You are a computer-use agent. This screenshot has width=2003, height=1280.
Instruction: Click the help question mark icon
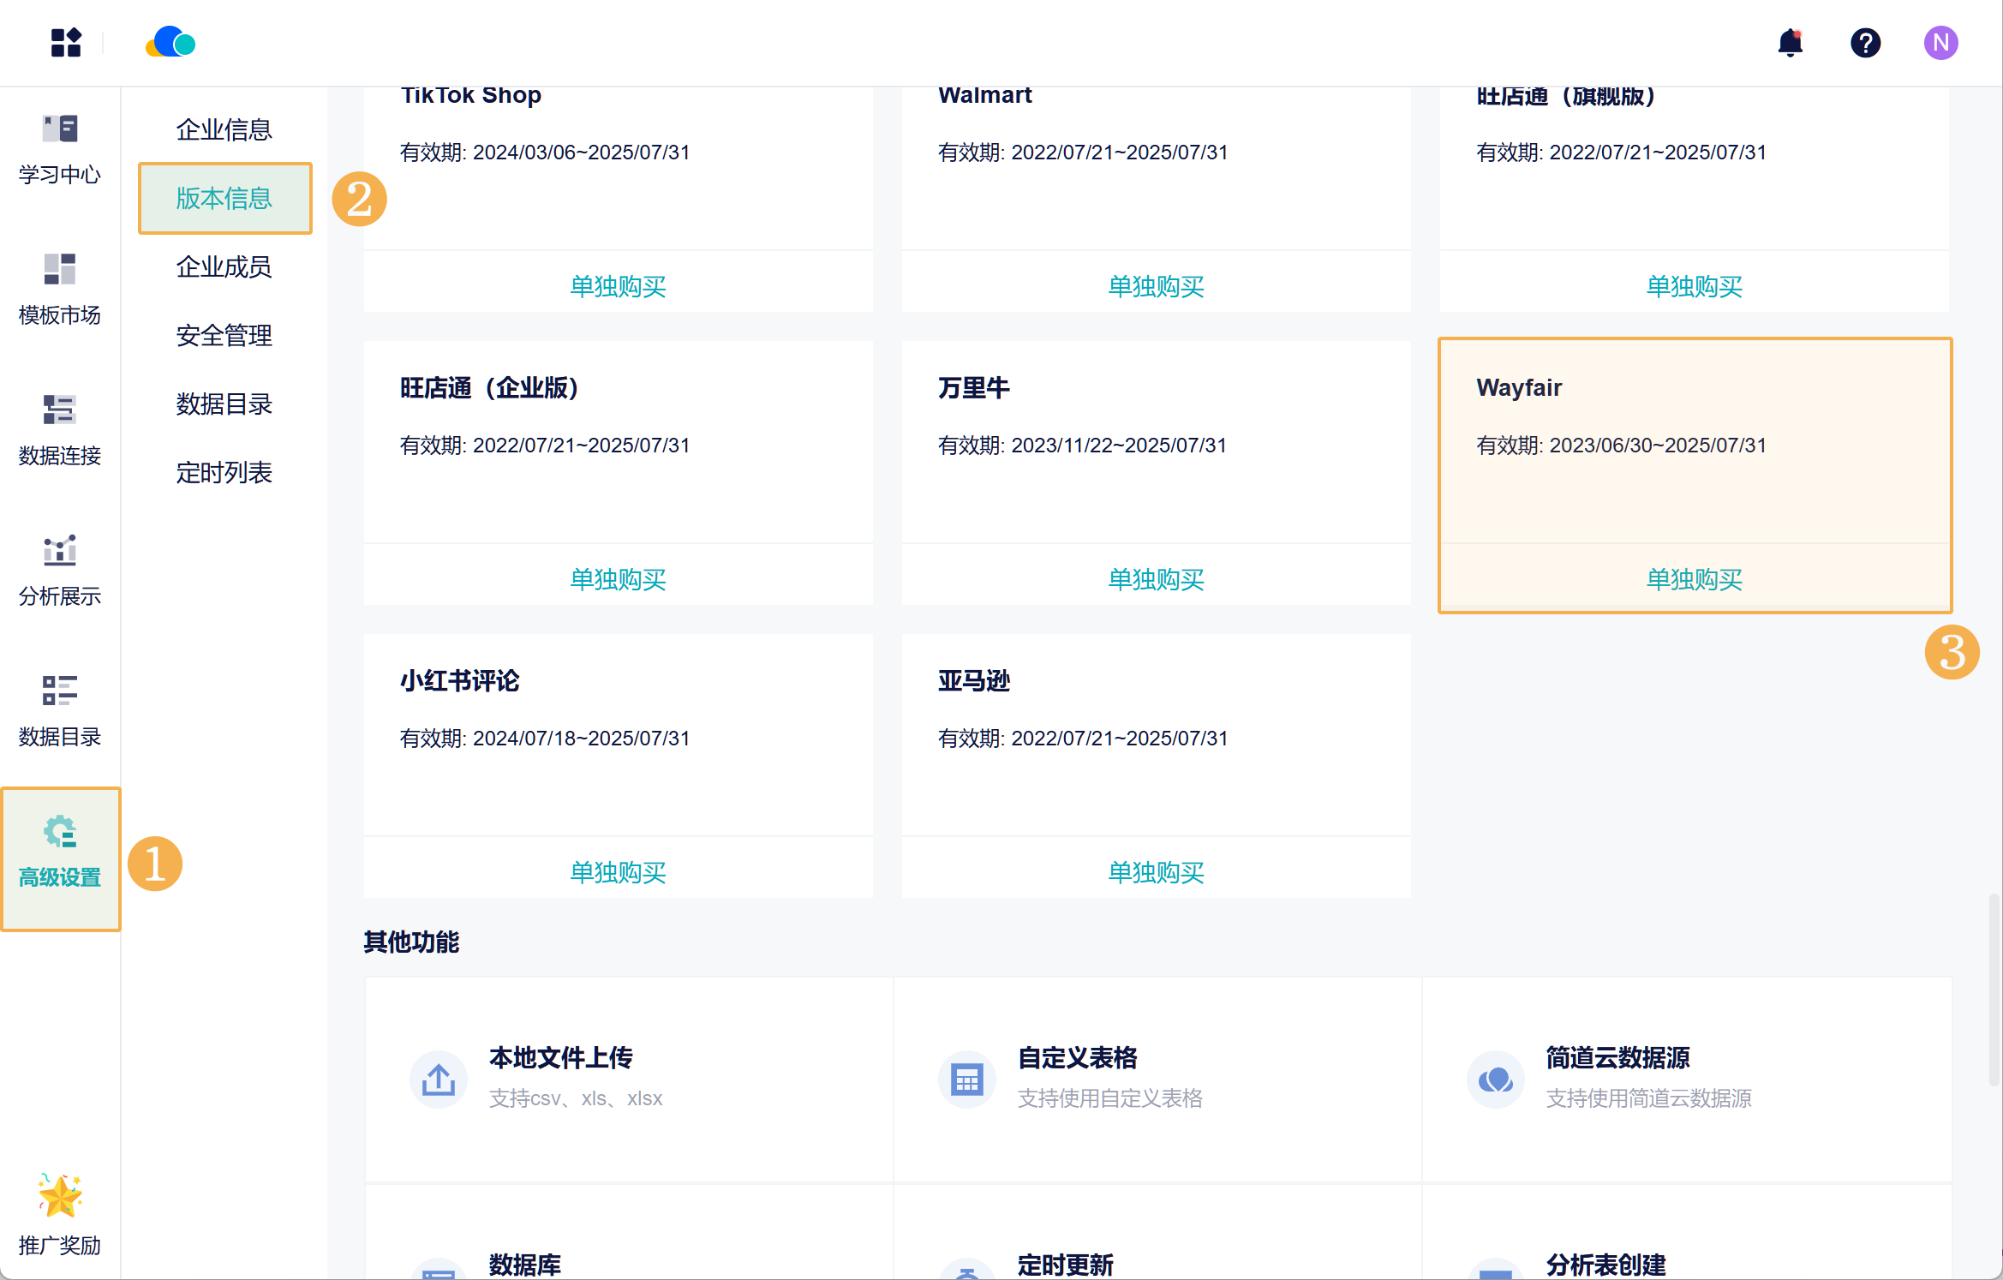1865,43
